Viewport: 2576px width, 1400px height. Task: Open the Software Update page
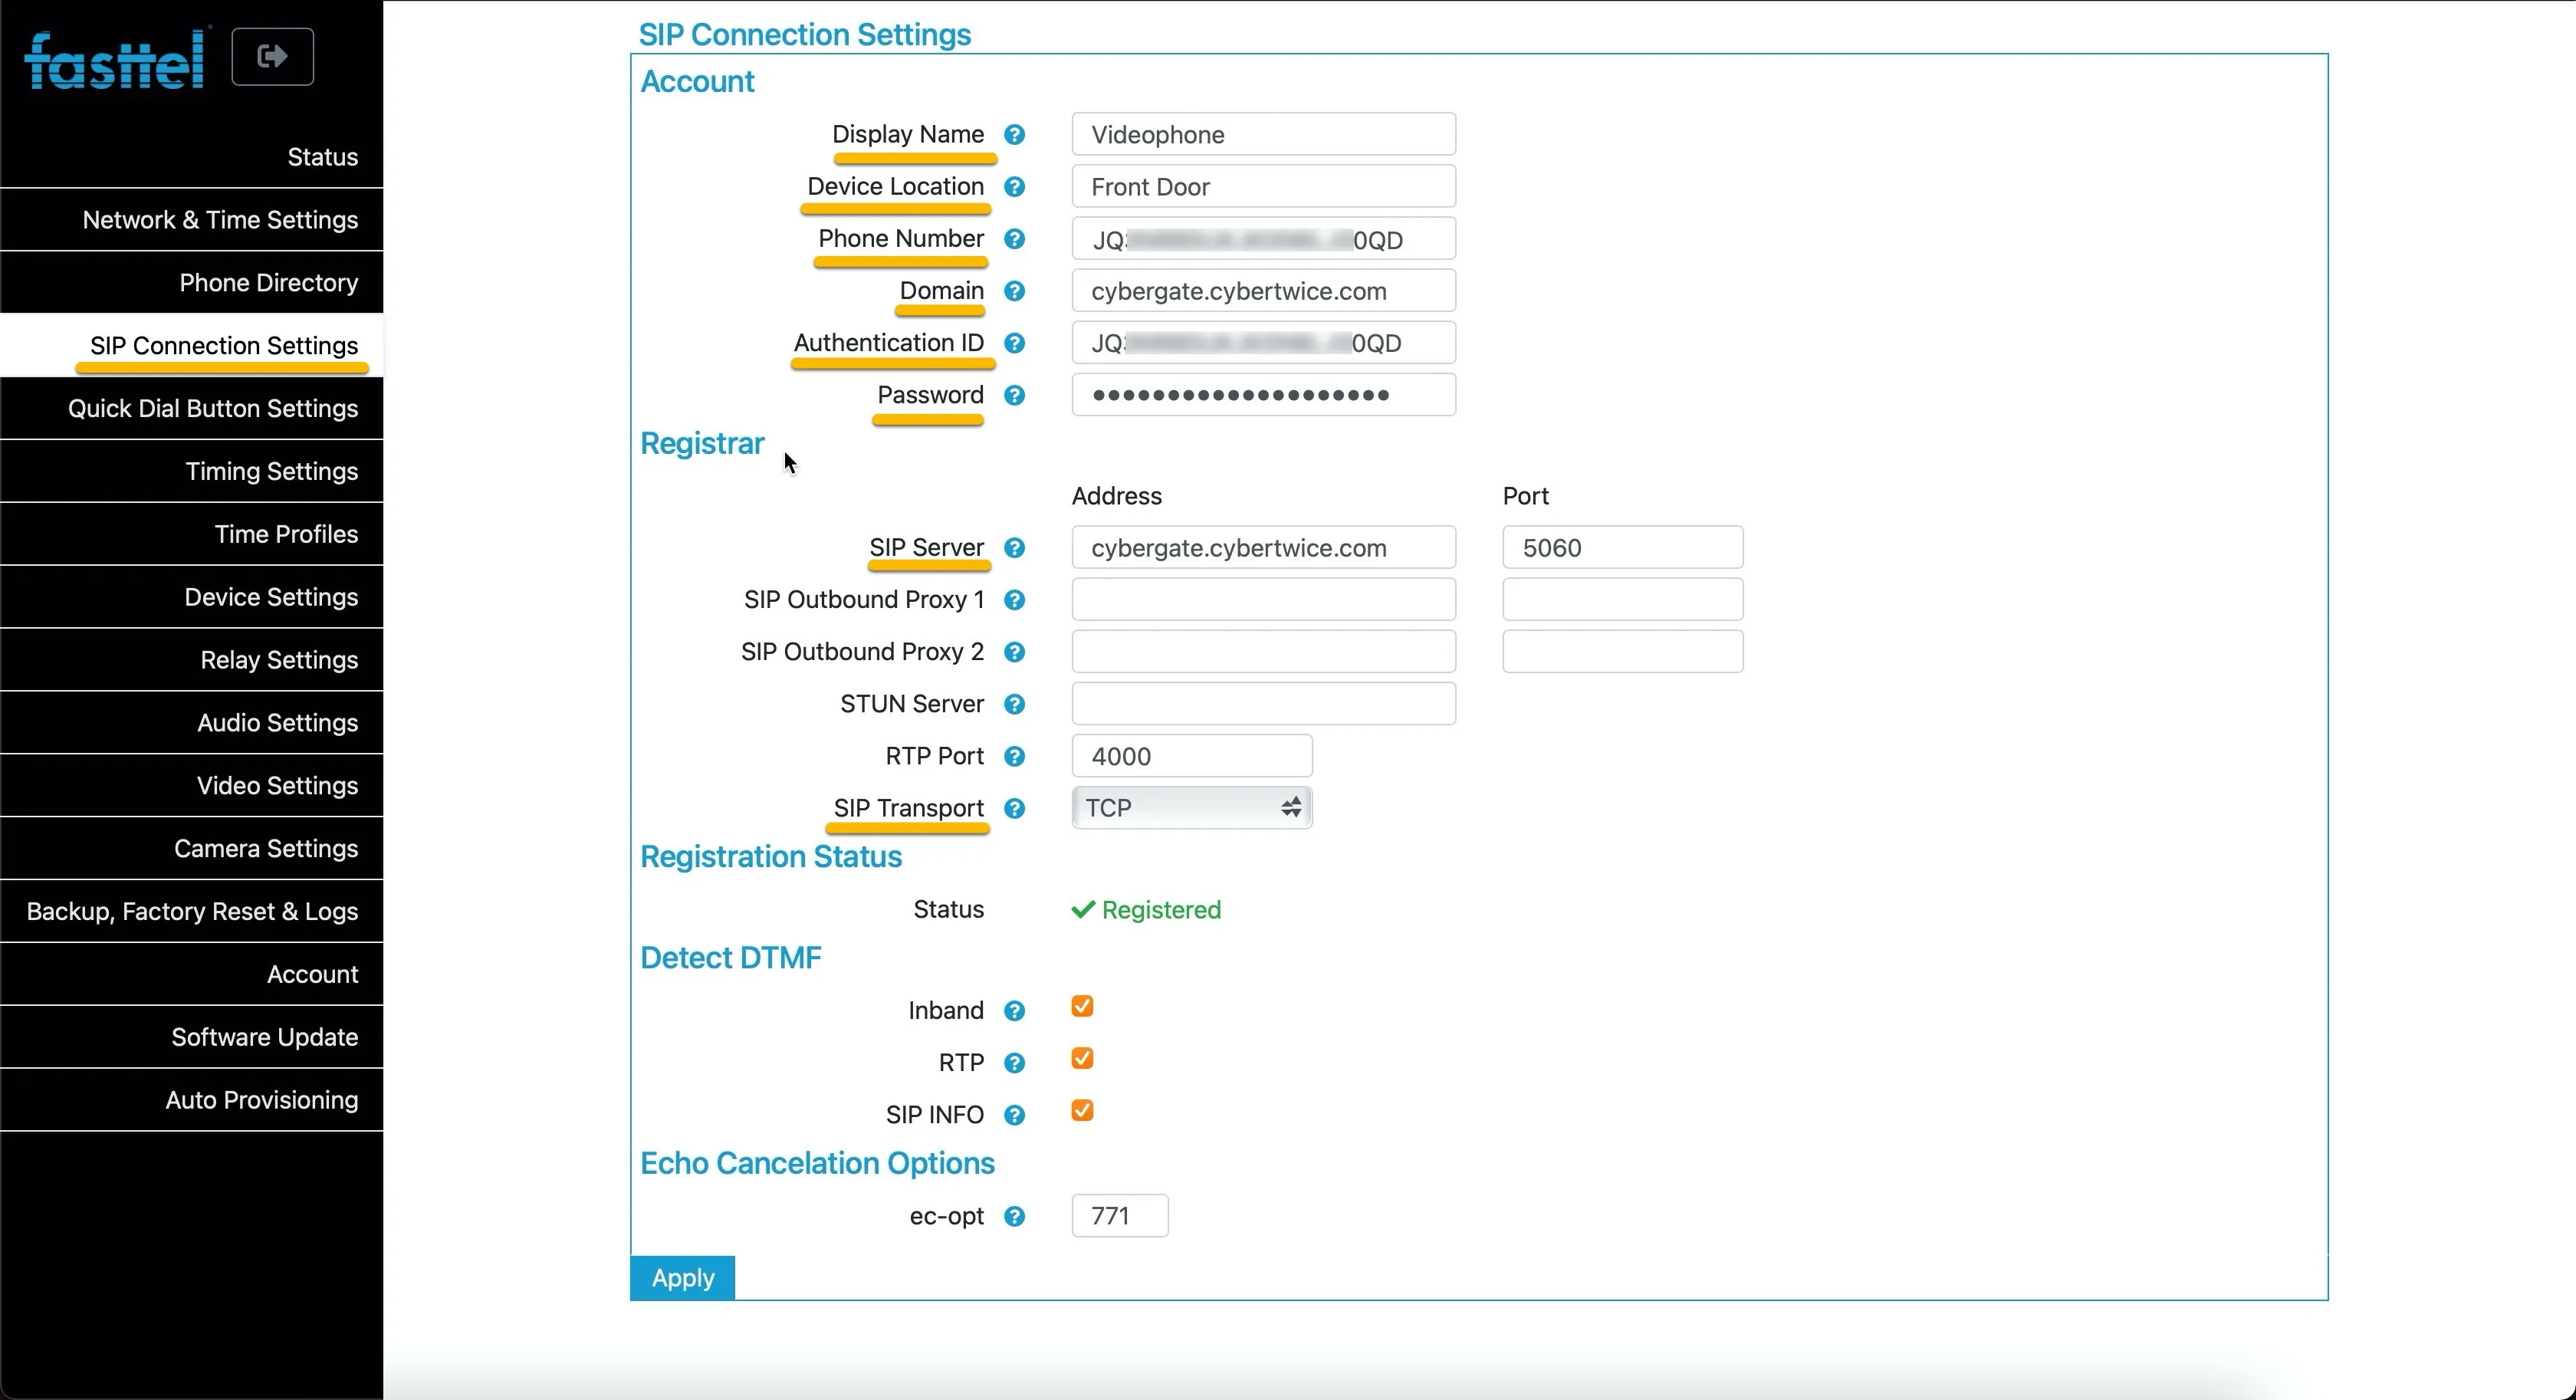(x=192, y=1037)
